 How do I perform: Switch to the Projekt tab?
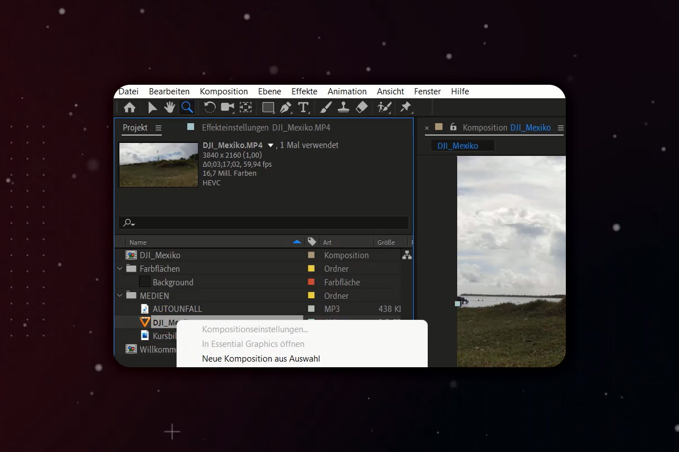tap(135, 128)
